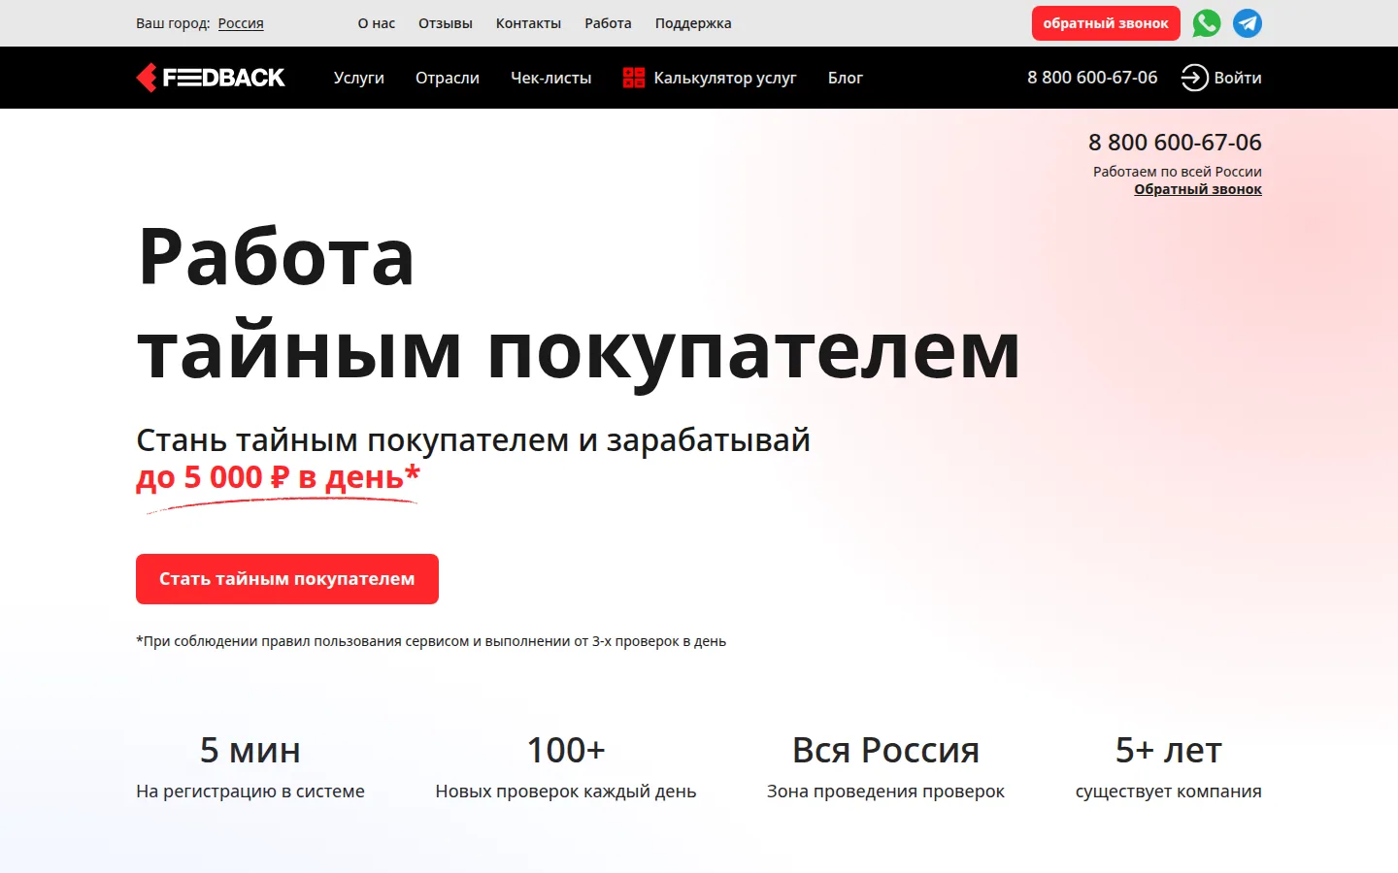Click 'На регистрацию в системе' caption
This screenshot has height=873, width=1398.
[250, 792]
